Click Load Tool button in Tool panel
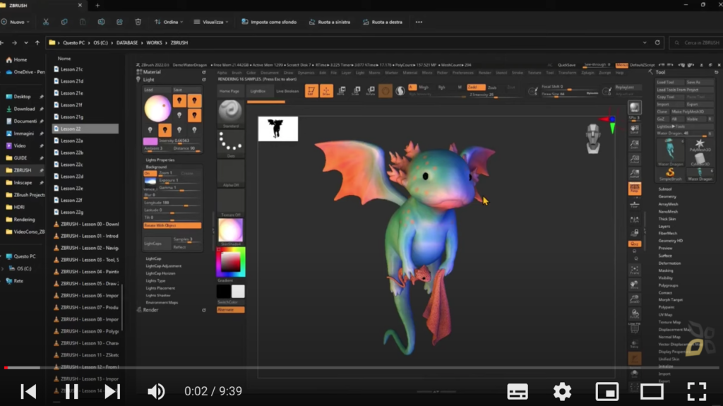The image size is (723, 406). [670, 82]
